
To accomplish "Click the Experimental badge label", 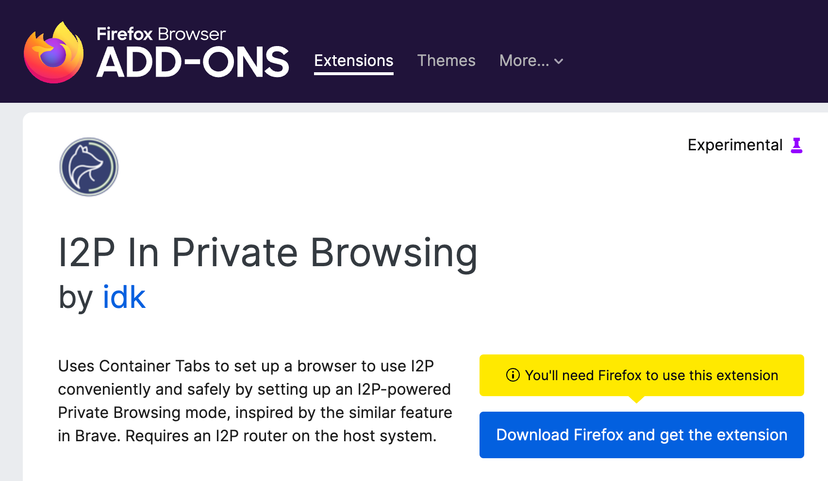I will (x=735, y=145).
